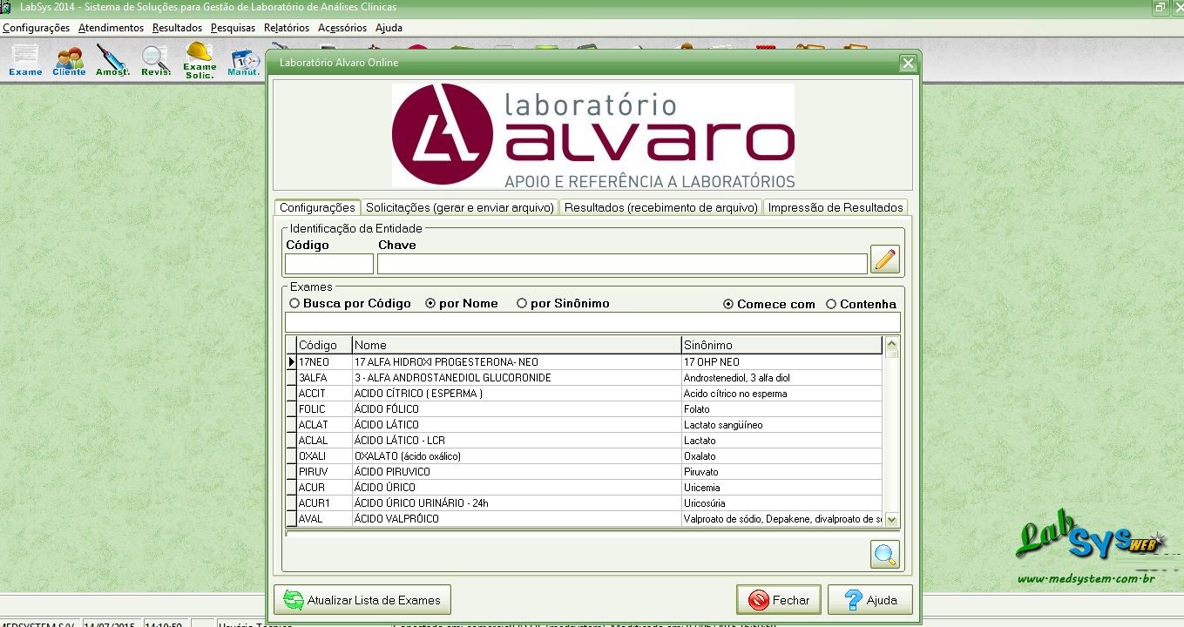Click the Ajuda button in dialog
The width and height of the screenshot is (1184, 627).
(x=869, y=600)
